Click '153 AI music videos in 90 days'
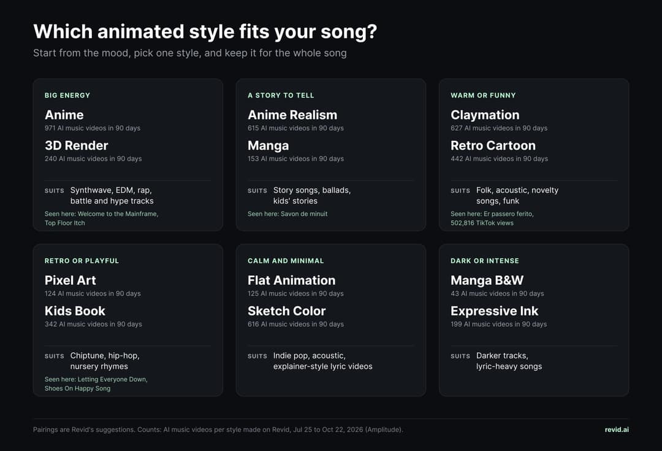 [295, 159]
